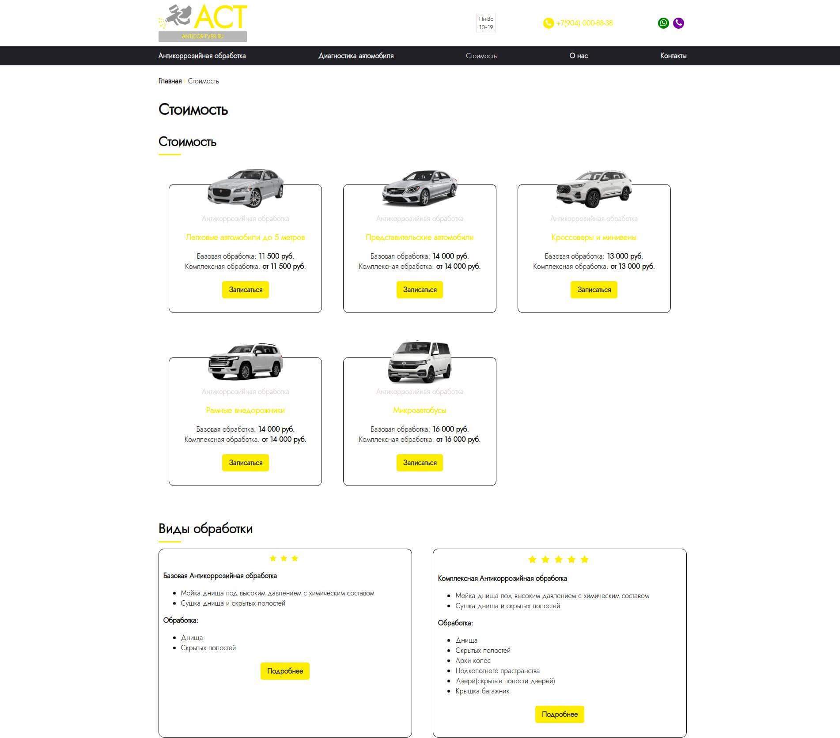This screenshot has height=738, width=840.
Task: Click Базовая Антикоррозийная обработка heading
Action: click(220, 576)
